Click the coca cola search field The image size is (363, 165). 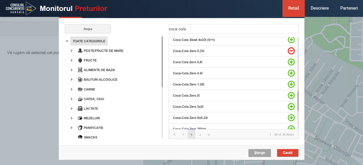tap(233, 29)
